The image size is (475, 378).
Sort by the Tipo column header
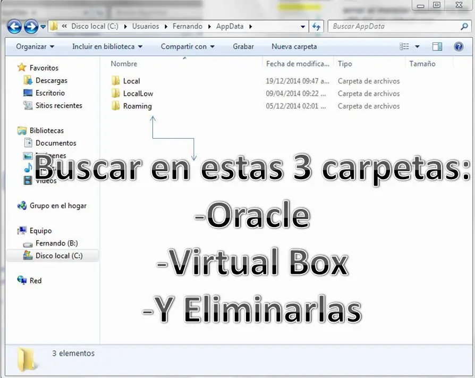(345, 64)
